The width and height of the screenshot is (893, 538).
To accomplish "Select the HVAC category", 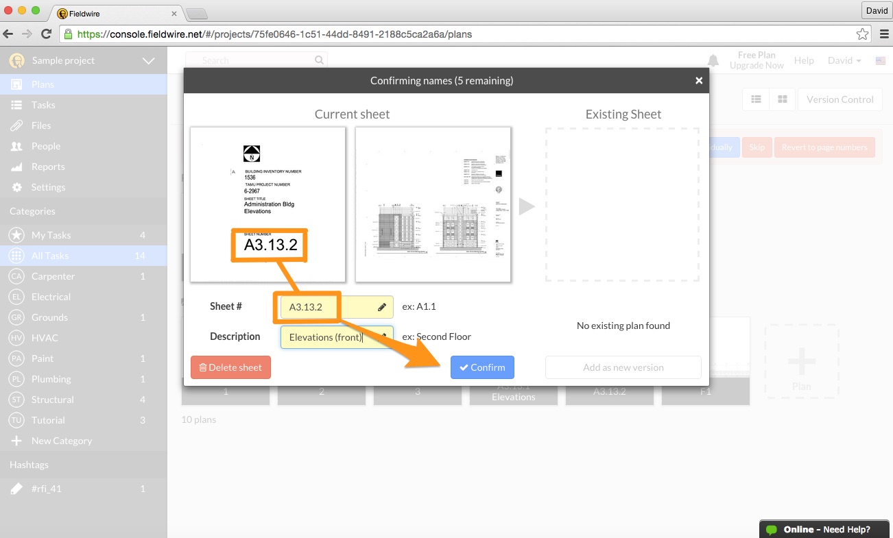I will tap(83, 338).
